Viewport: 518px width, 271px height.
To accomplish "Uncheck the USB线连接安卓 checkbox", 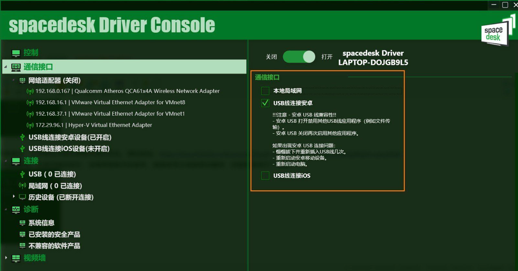I will click(265, 103).
